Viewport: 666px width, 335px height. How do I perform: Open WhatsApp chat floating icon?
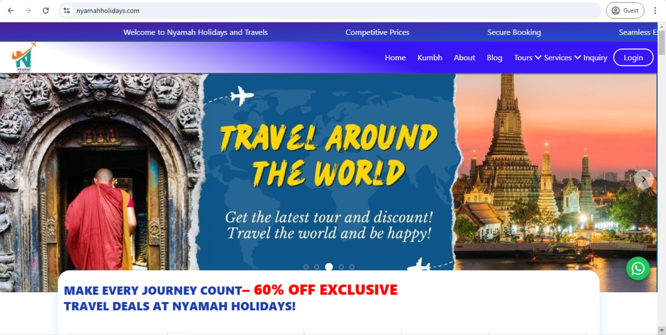point(638,269)
